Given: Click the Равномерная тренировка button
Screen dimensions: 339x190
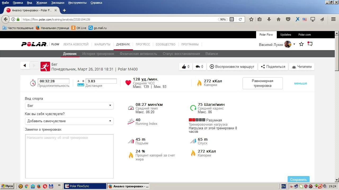Looking at the screenshot, I should pos(262,83).
